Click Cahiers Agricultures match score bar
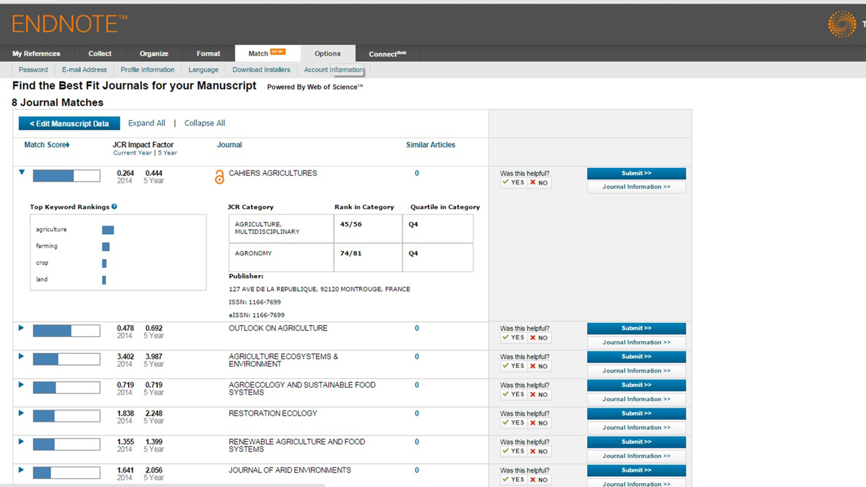The image size is (866, 487). 67,175
